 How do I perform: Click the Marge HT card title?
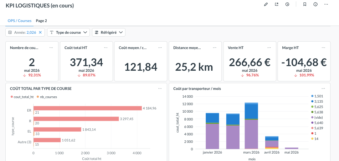(x=291, y=48)
